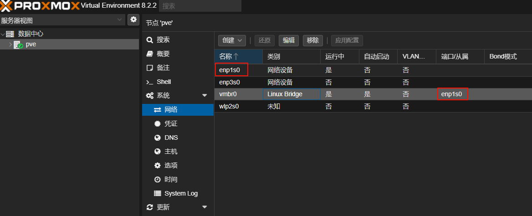Open the 服务器视图 view dropdown
Screen dimensions: 532x216
click(62, 20)
